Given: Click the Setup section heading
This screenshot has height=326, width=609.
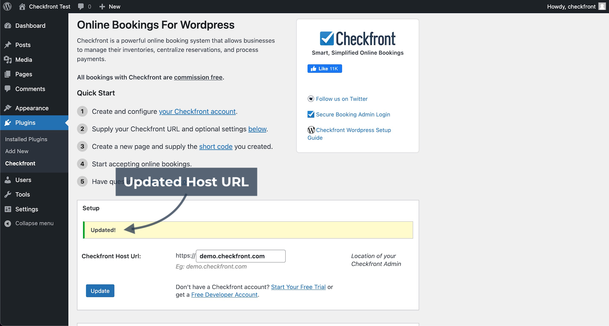Looking at the screenshot, I should (91, 208).
